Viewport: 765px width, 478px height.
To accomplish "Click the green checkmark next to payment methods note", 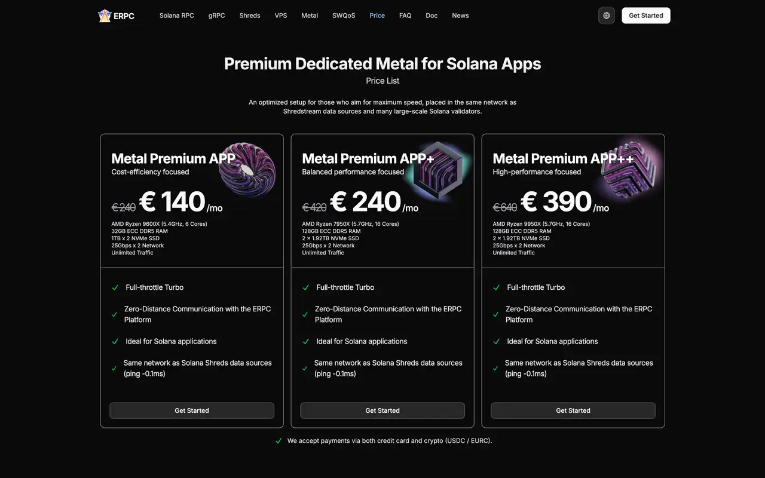I will pos(279,440).
